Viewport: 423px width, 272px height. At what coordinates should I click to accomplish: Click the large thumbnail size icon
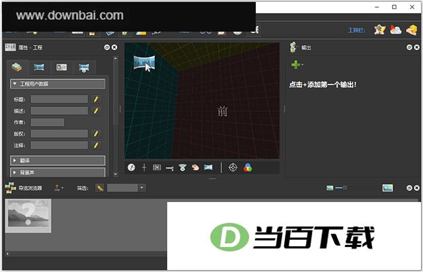[388, 187]
